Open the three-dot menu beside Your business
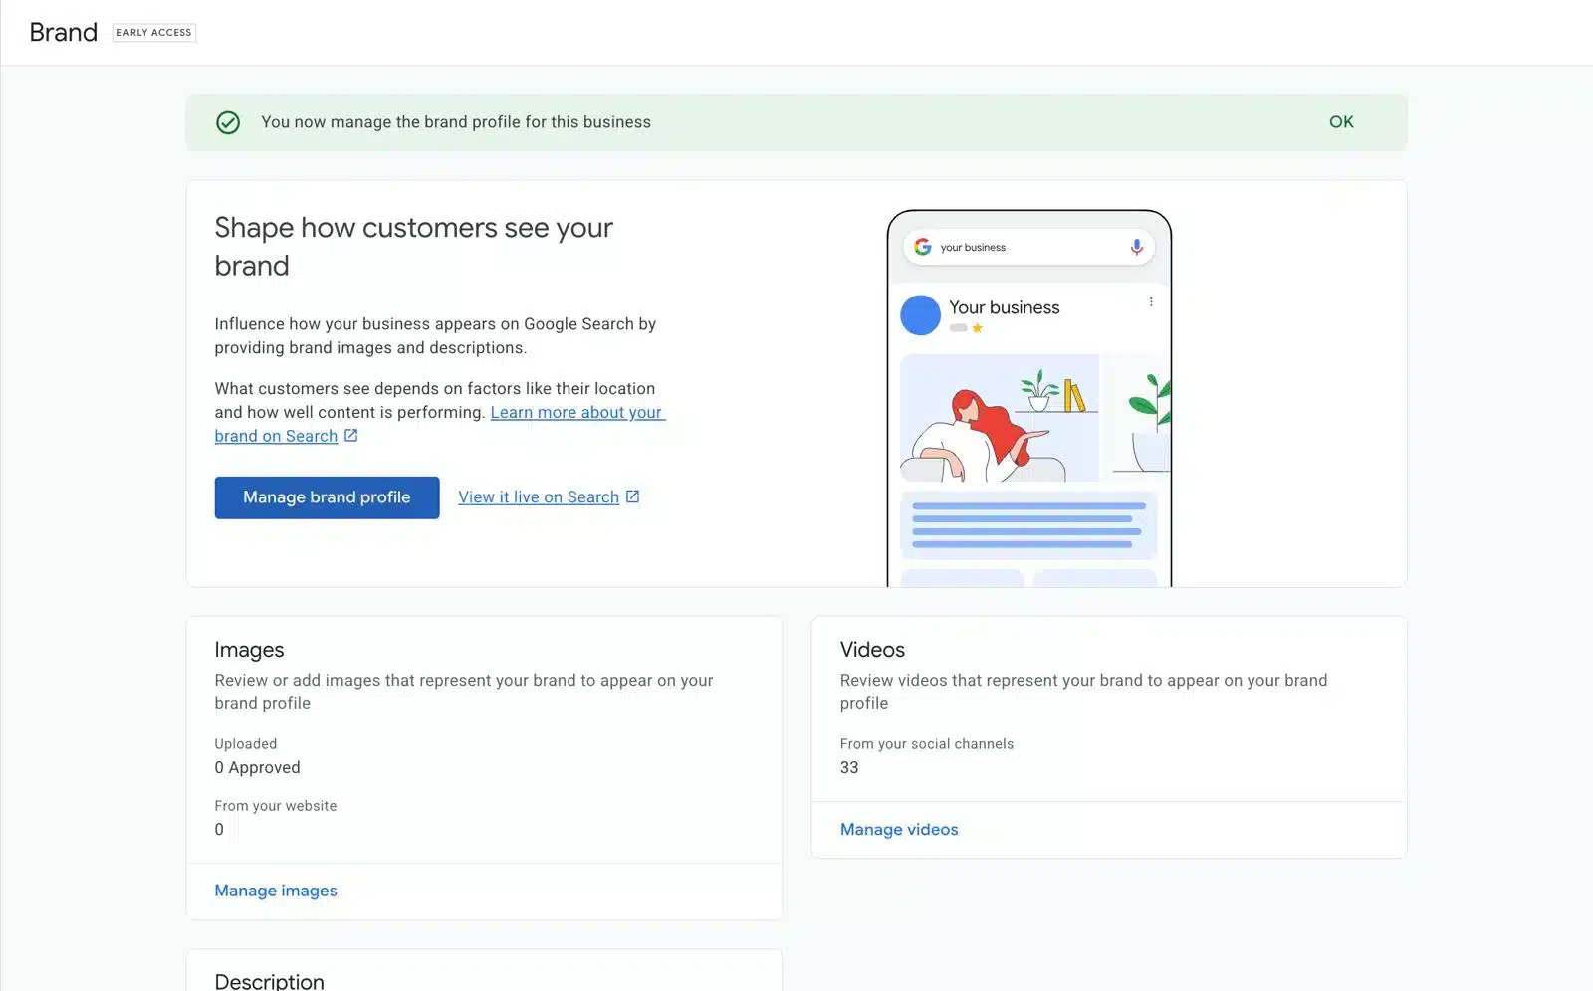The width and height of the screenshot is (1593, 991). pos(1151,302)
